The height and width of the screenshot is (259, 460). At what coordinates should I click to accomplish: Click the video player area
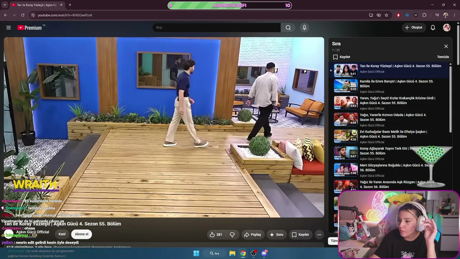pyautogui.click(x=164, y=127)
